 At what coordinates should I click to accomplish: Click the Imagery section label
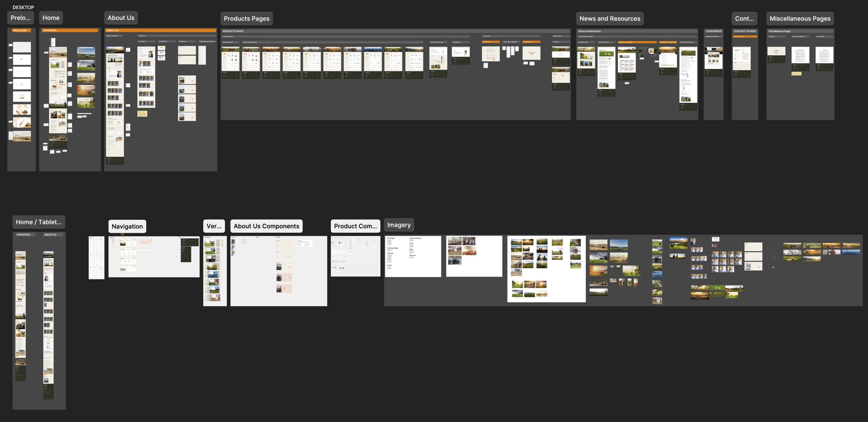coord(399,225)
